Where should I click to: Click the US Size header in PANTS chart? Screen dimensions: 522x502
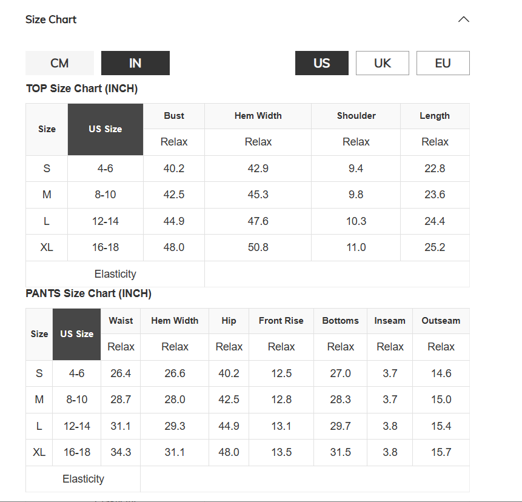click(x=76, y=334)
